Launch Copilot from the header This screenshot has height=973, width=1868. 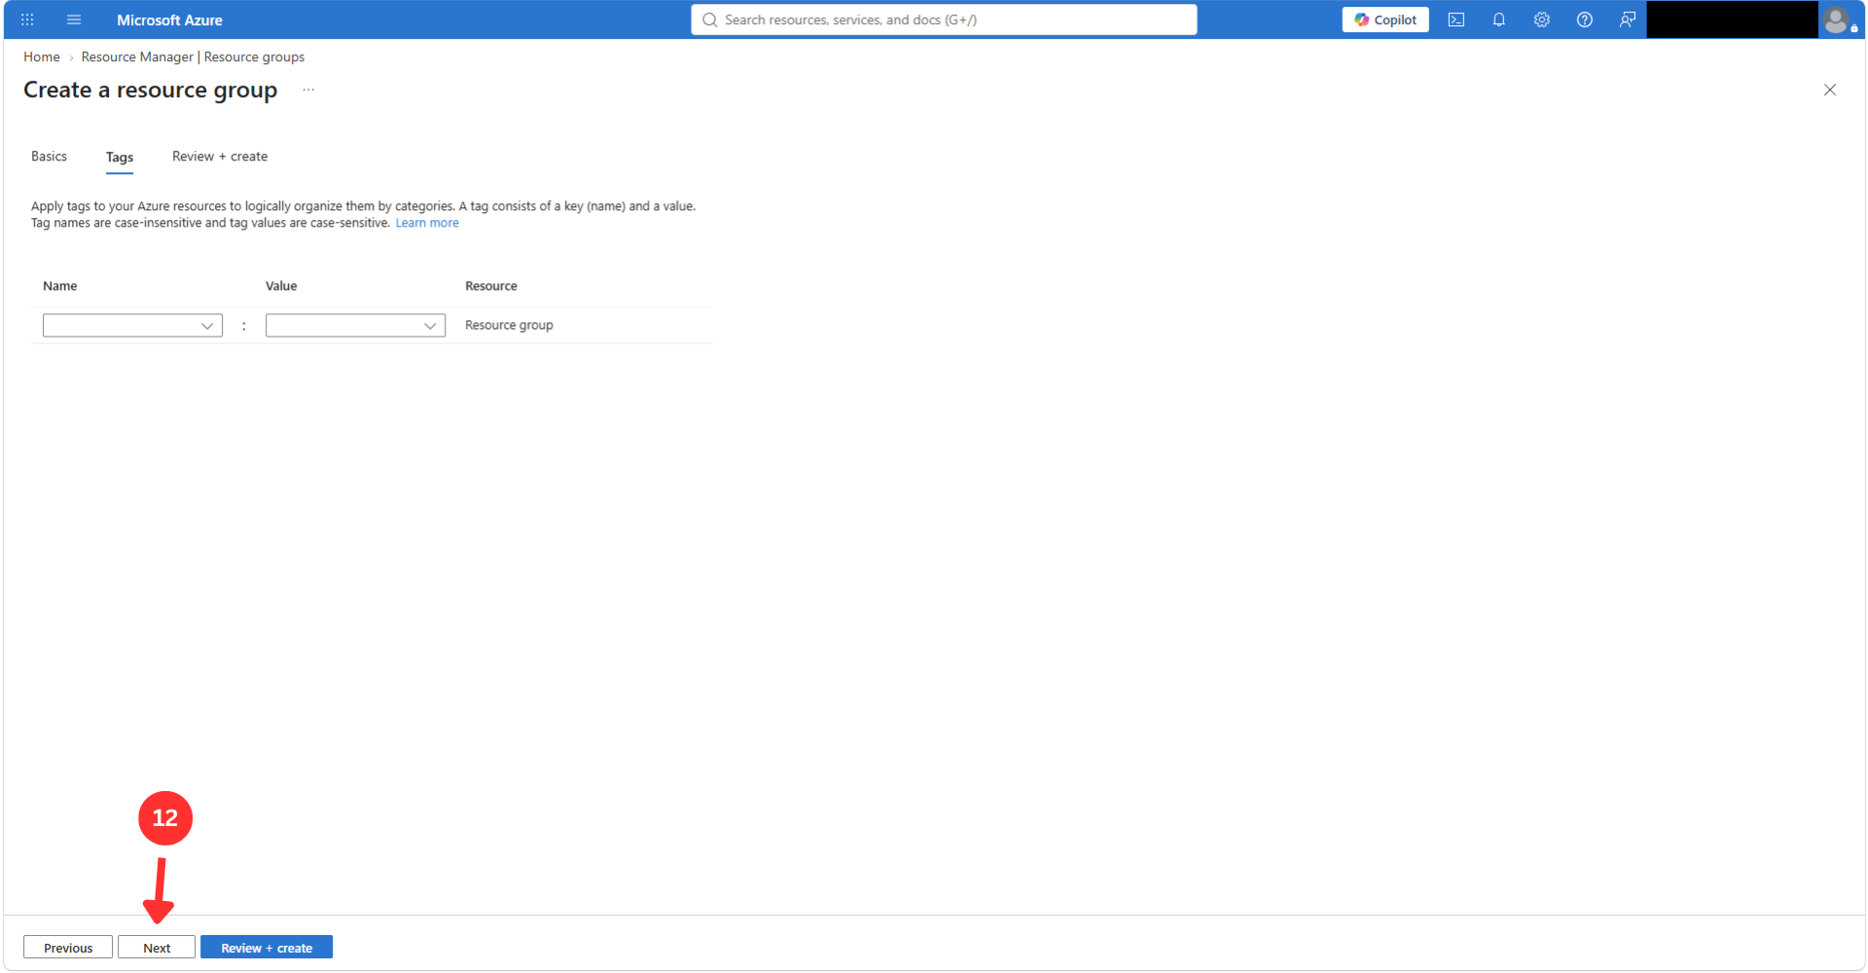[x=1385, y=19]
